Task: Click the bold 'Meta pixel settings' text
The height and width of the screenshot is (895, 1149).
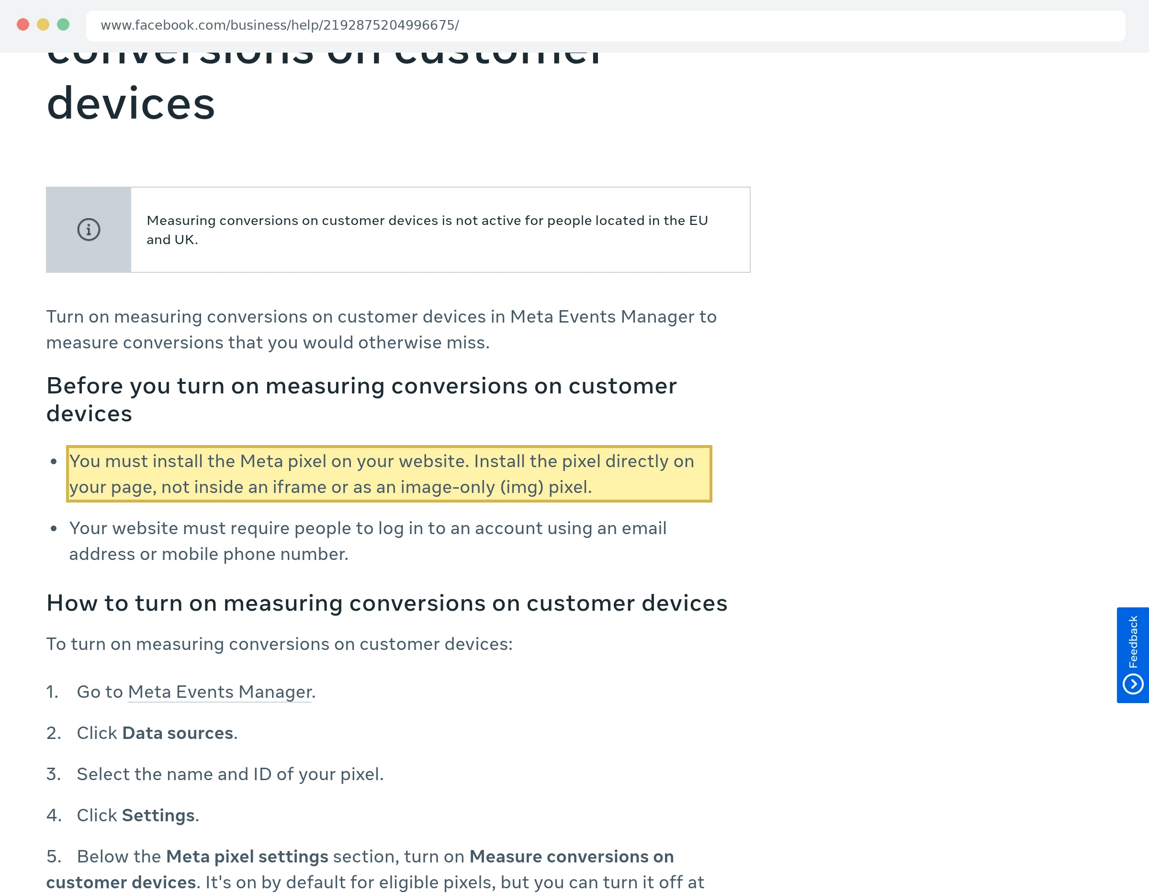Action: 247,856
